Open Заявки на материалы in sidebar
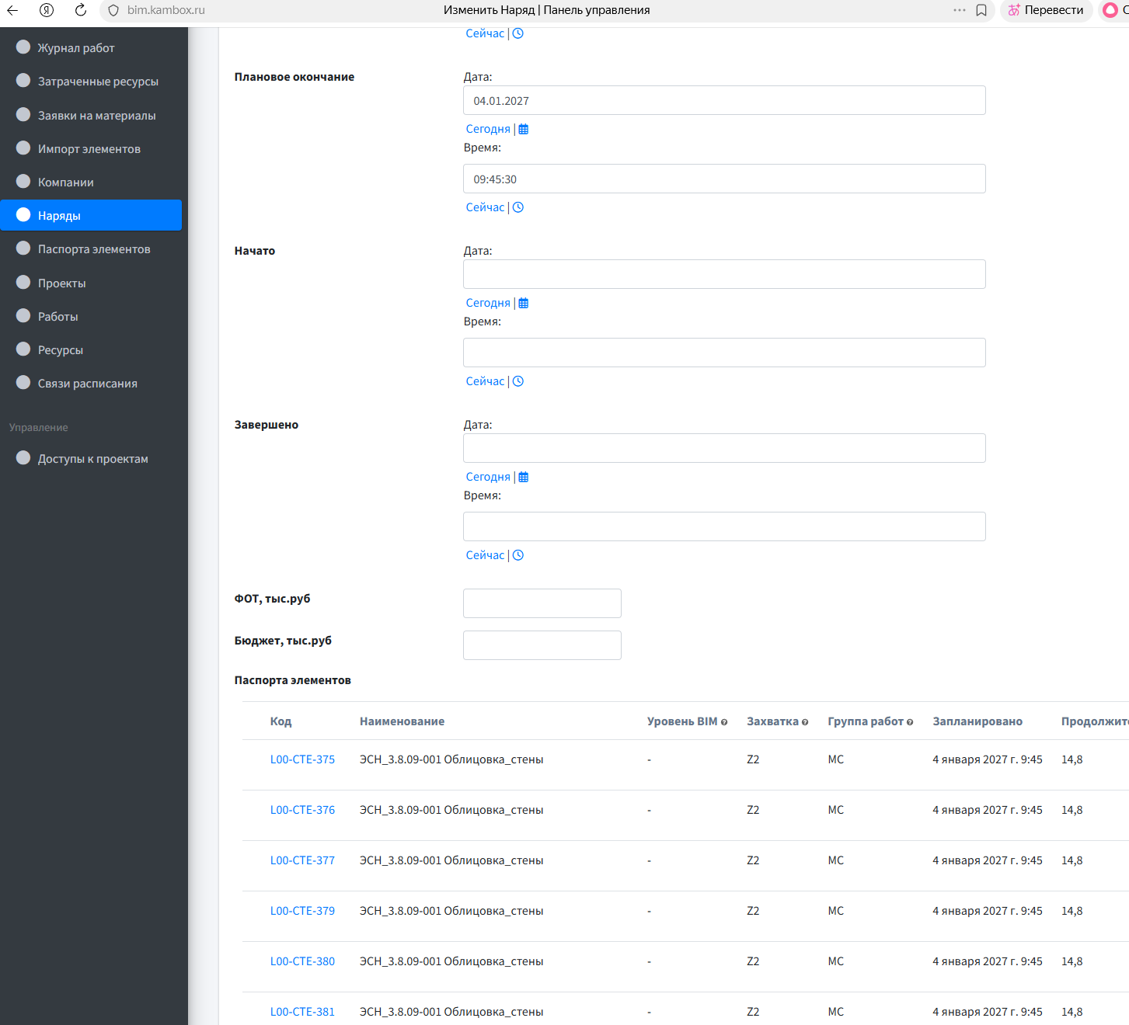Image resolution: width=1129 pixels, height=1025 pixels. tap(91, 115)
